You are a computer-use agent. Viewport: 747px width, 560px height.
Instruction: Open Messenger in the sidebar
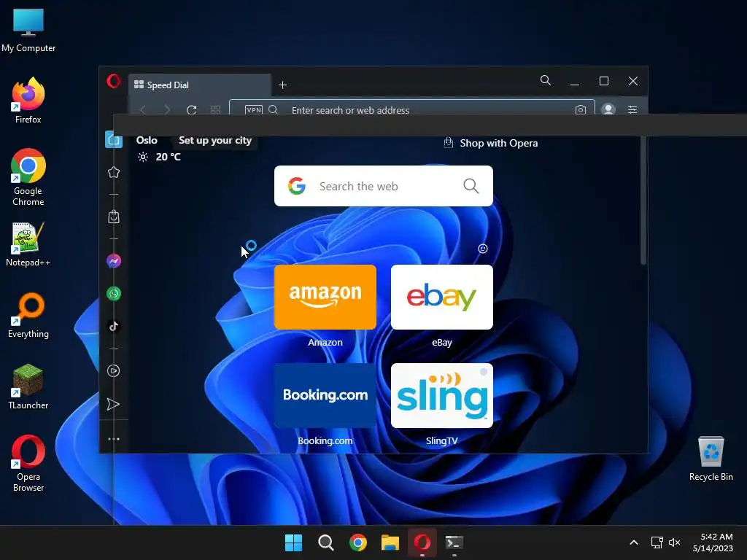pos(113,261)
